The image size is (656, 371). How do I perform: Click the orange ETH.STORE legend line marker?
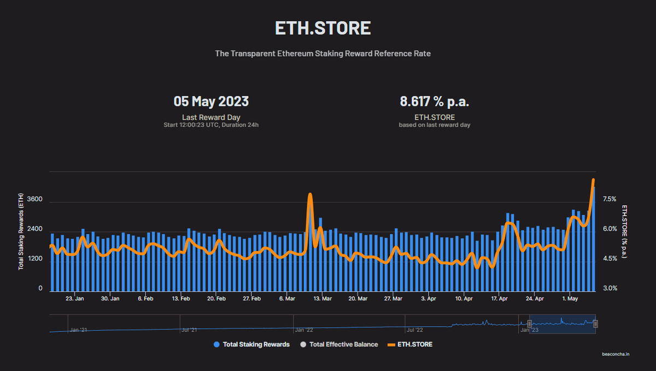click(x=391, y=344)
